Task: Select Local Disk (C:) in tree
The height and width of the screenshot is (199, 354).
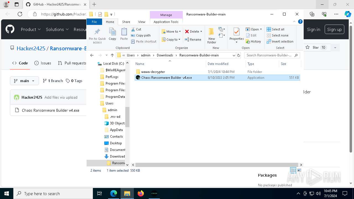Action: tap(113, 64)
